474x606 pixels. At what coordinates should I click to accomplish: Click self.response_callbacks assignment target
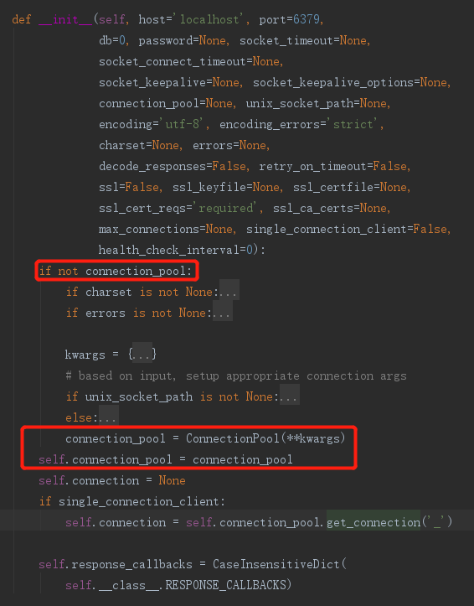[x=116, y=564]
